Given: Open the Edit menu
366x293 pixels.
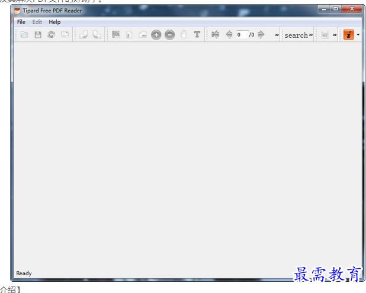Looking at the screenshot, I should coord(37,22).
